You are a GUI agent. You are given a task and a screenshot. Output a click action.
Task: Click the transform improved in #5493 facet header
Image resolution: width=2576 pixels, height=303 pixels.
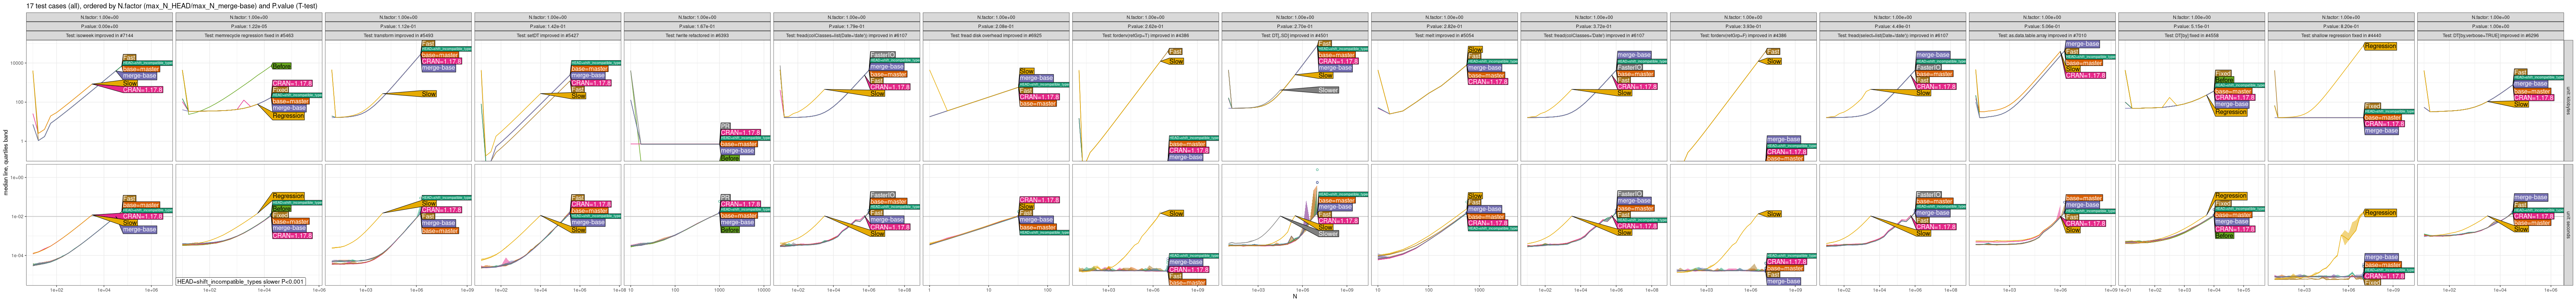pos(398,35)
